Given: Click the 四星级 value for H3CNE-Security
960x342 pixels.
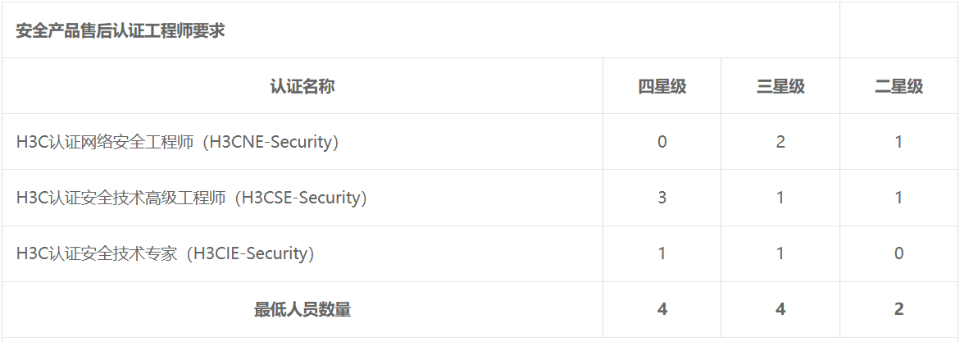Looking at the screenshot, I should point(662,142).
